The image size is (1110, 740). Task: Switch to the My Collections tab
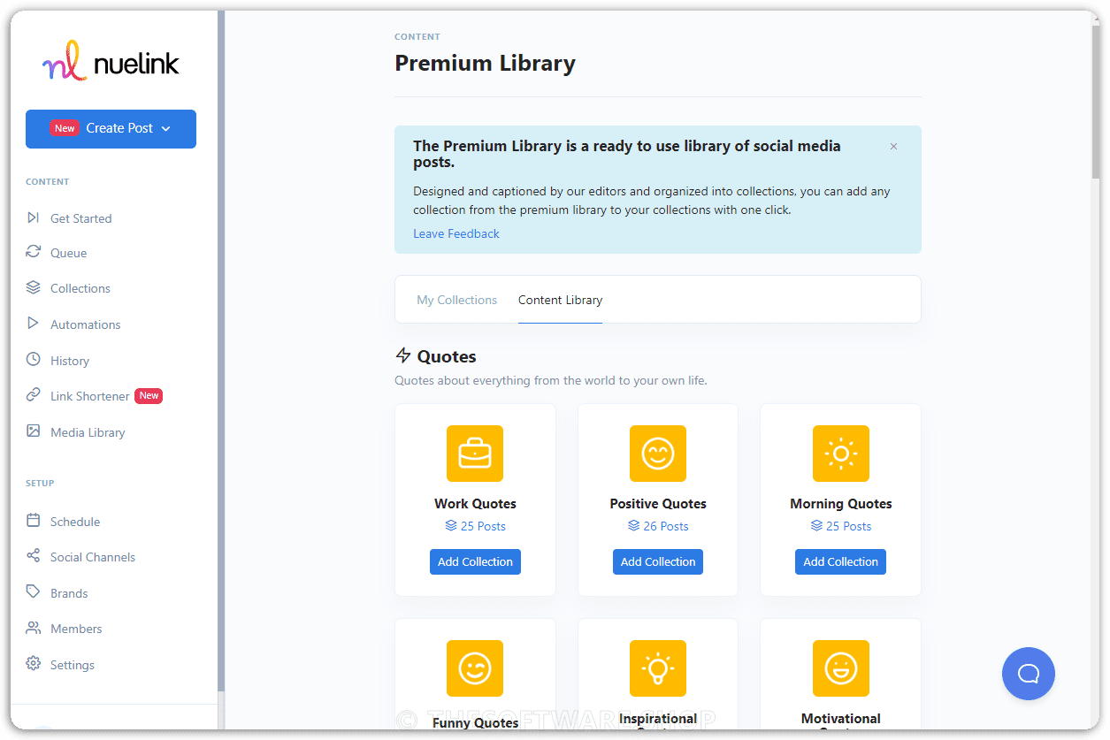pyautogui.click(x=457, y=300)
